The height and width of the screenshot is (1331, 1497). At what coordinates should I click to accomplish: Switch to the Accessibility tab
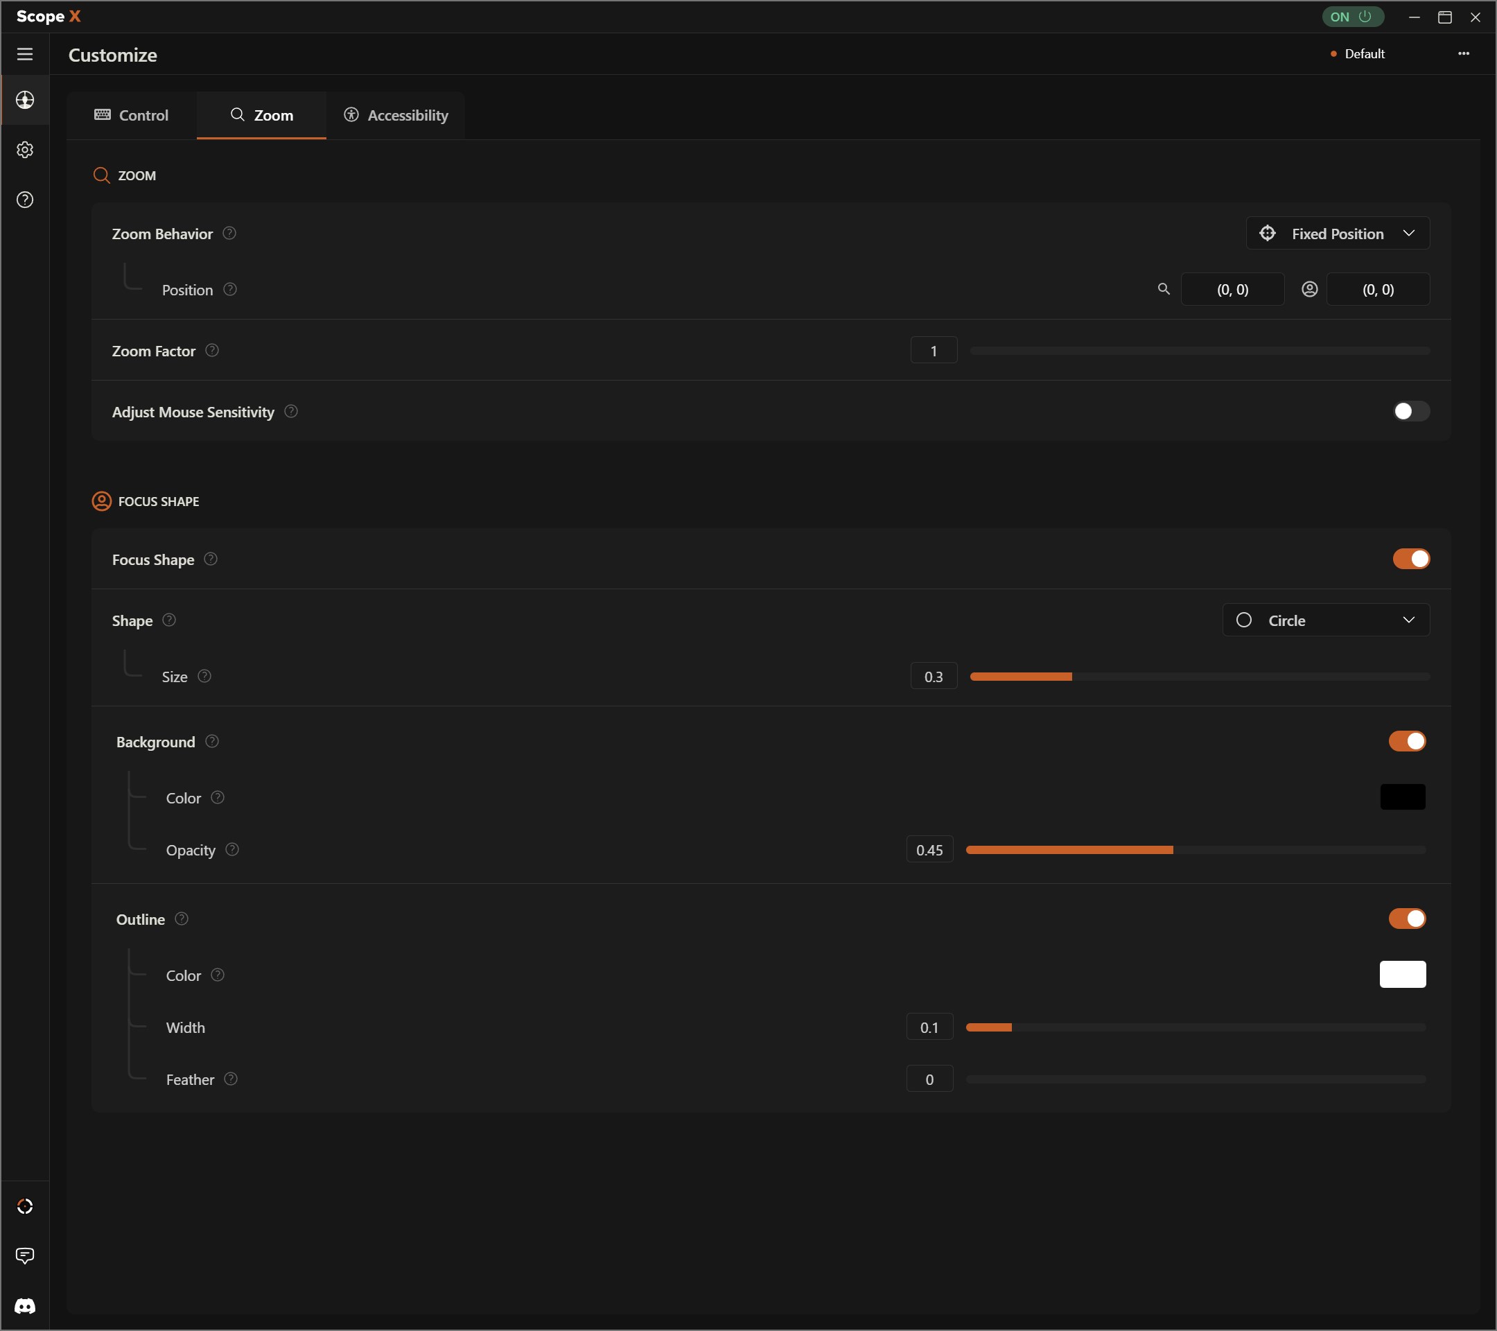click(396, 115)
